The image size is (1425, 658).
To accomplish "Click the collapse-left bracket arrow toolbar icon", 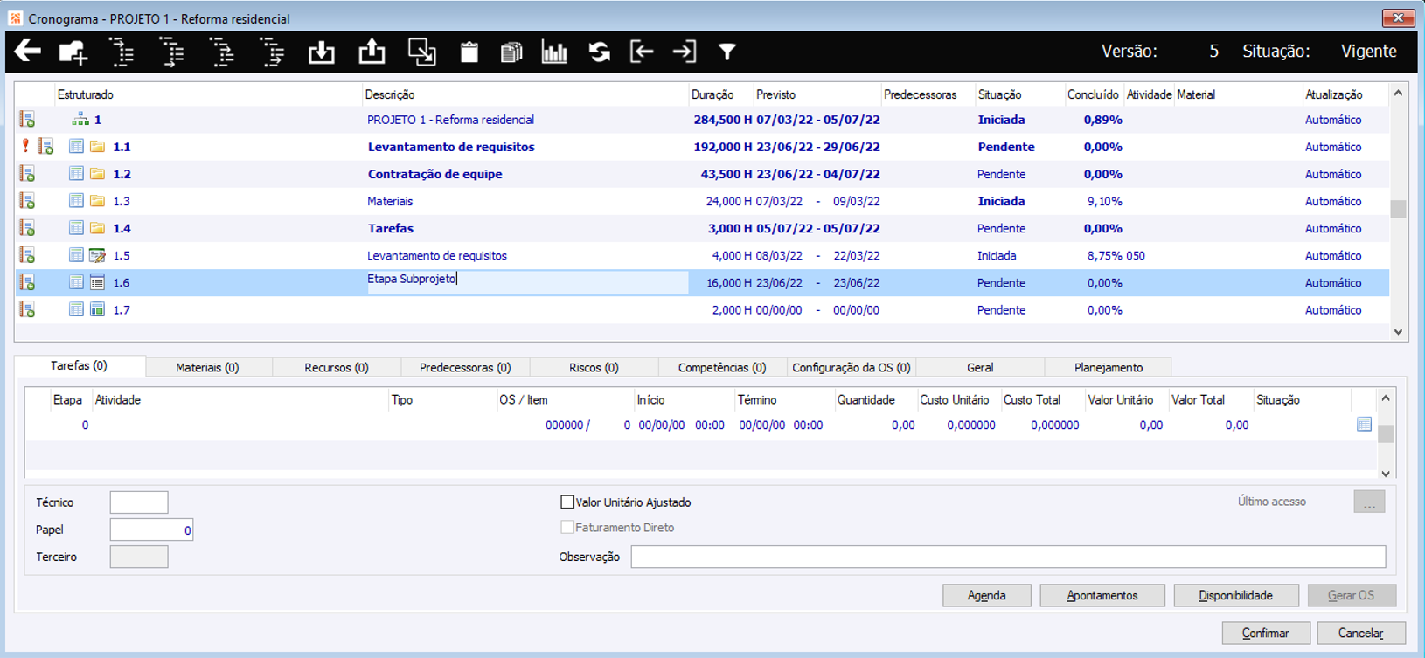I will (642, 52).
